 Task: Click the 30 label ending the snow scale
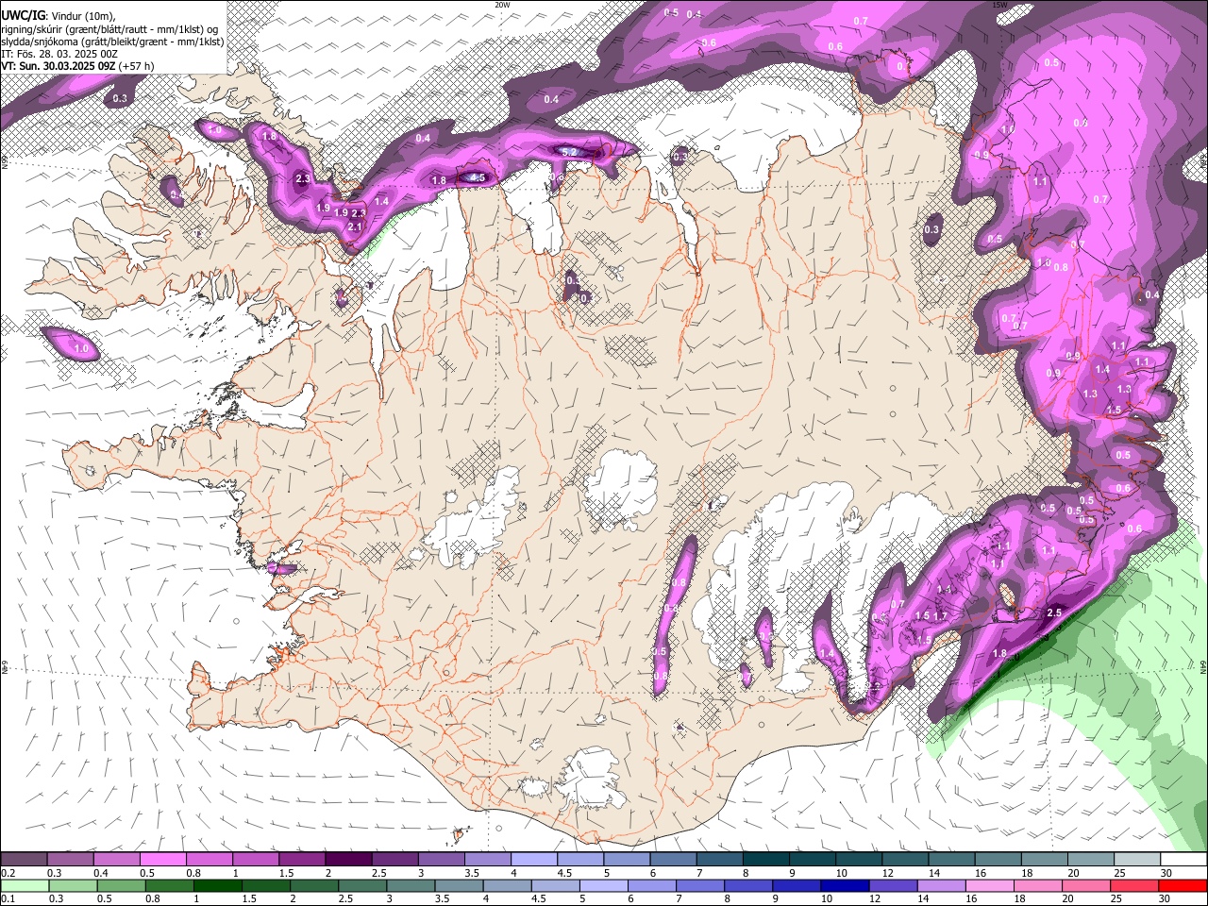[1166, 873]
